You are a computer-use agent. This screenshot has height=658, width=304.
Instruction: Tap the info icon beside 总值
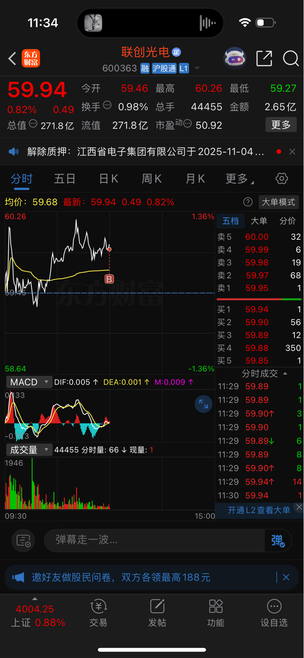[33, 124]
